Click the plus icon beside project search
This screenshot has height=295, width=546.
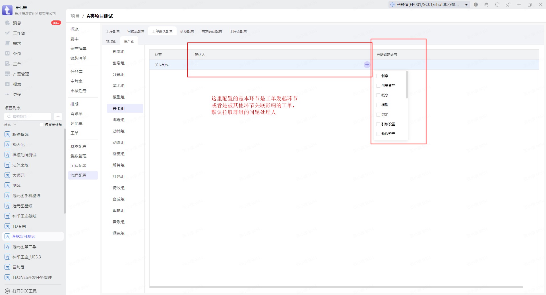[x=58, y=117]
